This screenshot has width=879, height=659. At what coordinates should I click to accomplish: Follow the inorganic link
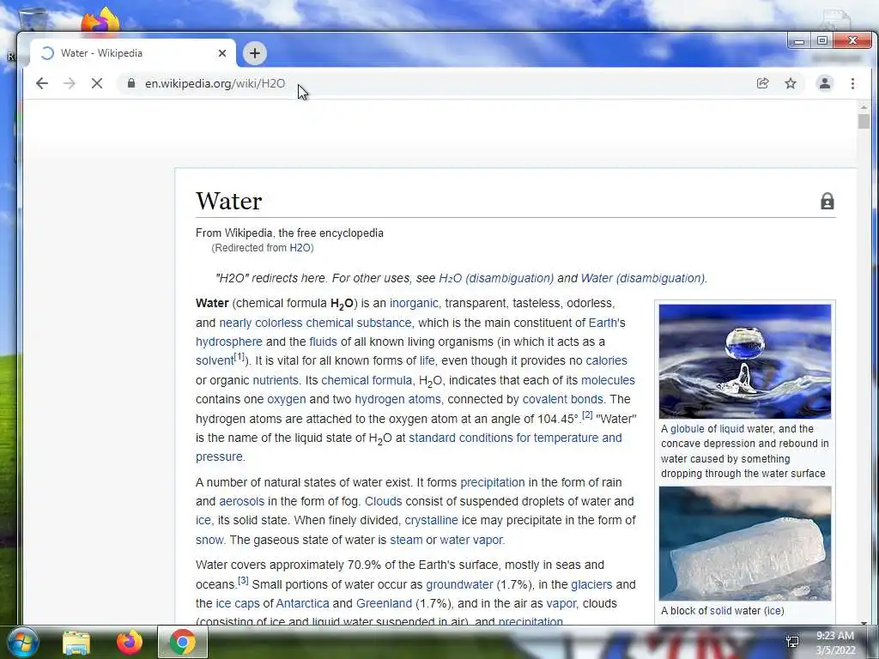pyautogui.click(x=415, y=303)
